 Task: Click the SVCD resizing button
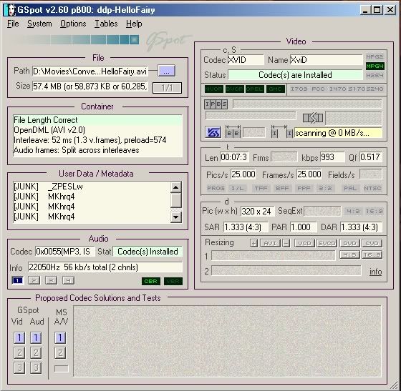pos(327,243)
